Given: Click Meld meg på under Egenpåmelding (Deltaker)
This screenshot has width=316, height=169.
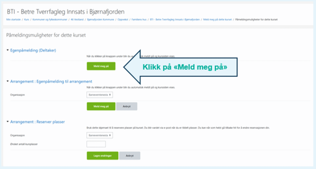Looking at the screenshot, I should click(x=101, y=66).
